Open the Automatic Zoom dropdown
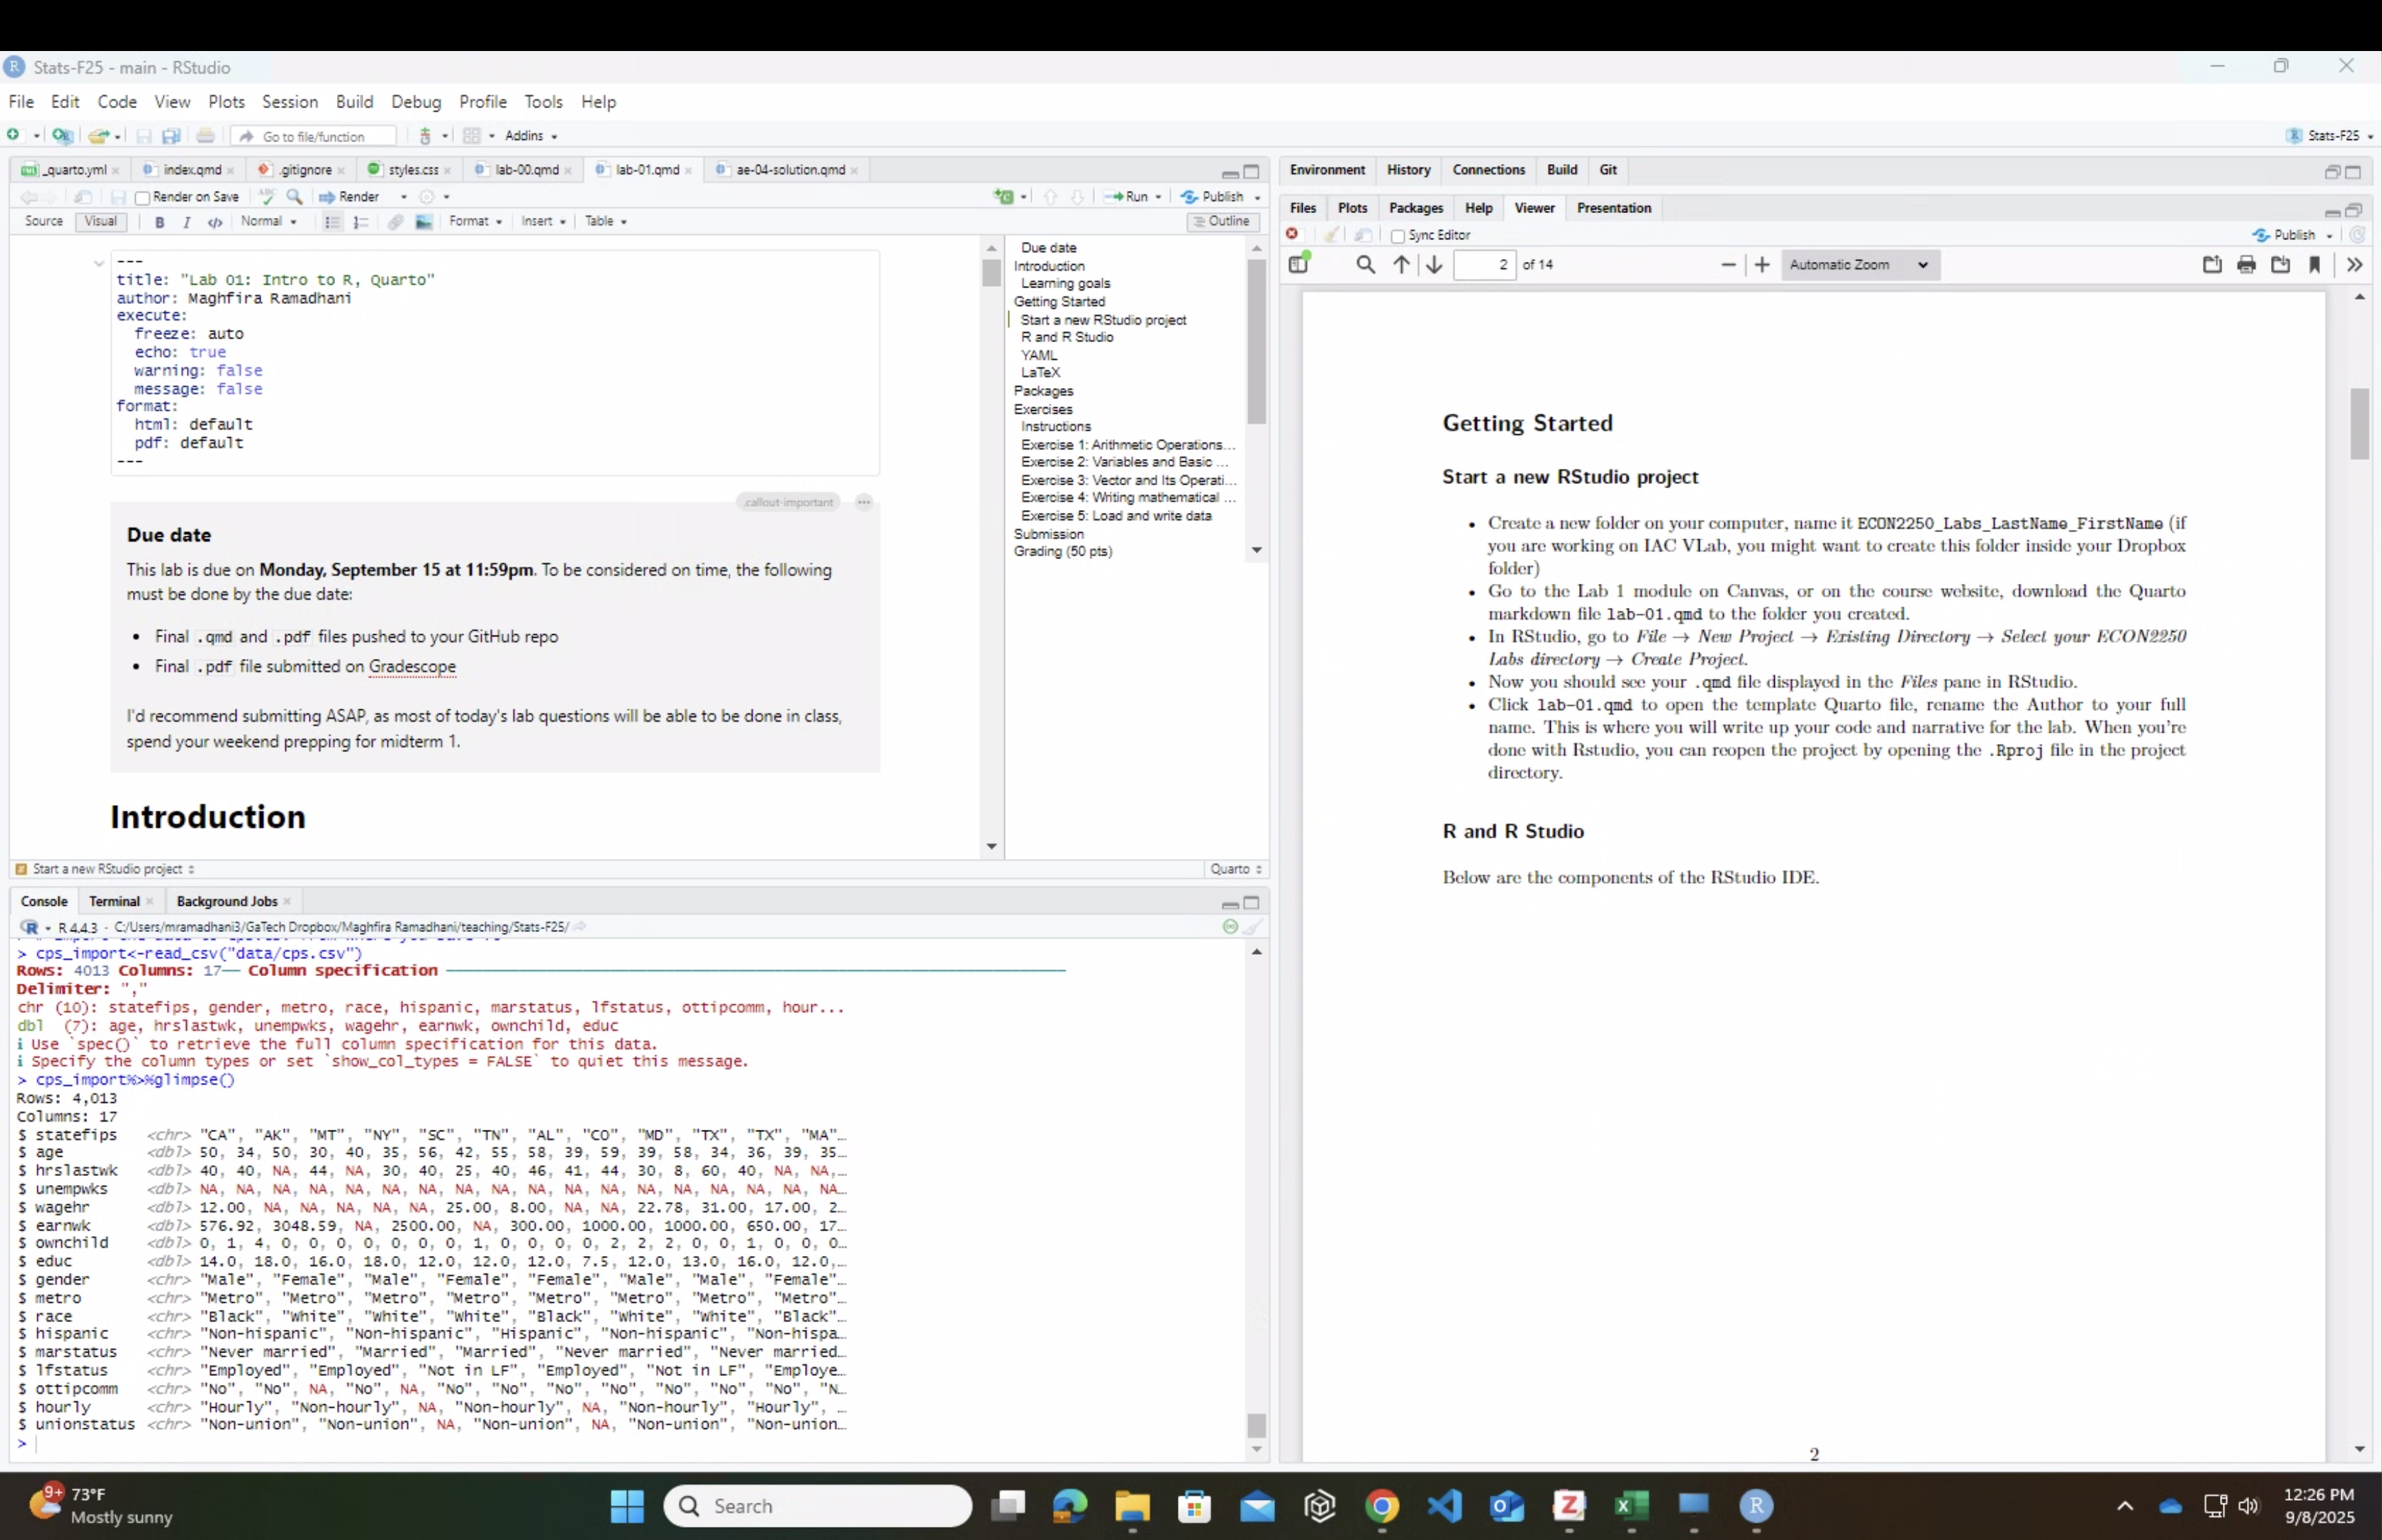Image resolution: width=2382 pixels, height=1540 pixels. [x=1860, y=265]
